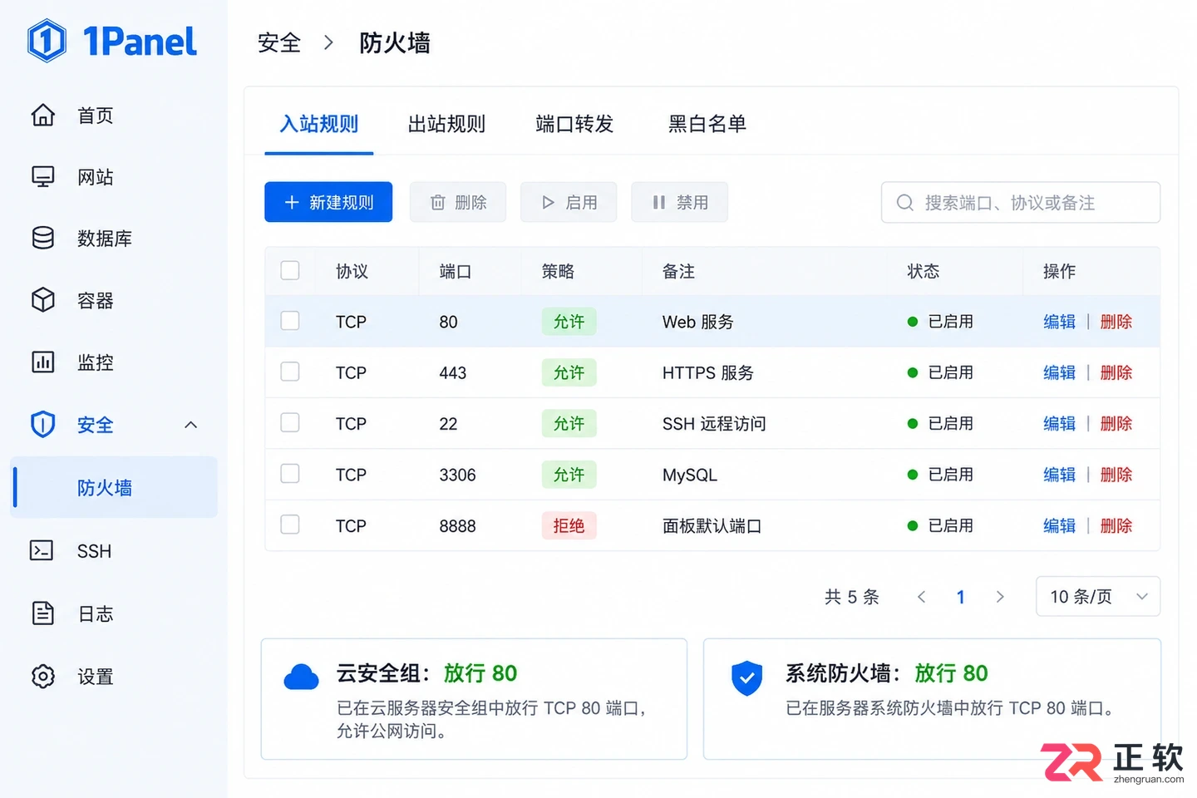Click the 拒绝 tag on port 8888
The width and height of the screenshot is (1197, 798).
click(x=569, y=525)
